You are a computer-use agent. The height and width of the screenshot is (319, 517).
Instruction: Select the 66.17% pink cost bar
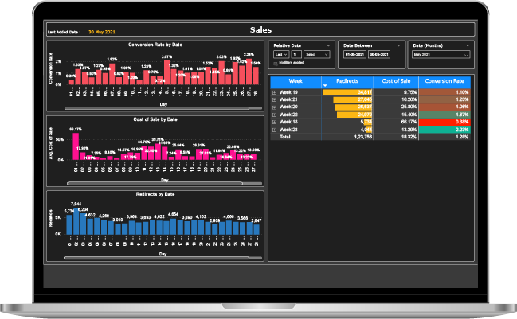(x=76, y=146)
